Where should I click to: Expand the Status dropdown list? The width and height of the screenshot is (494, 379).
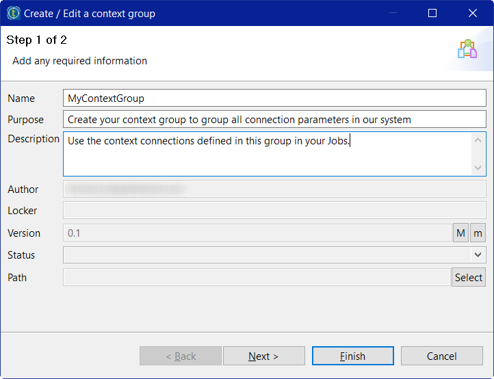478,255
